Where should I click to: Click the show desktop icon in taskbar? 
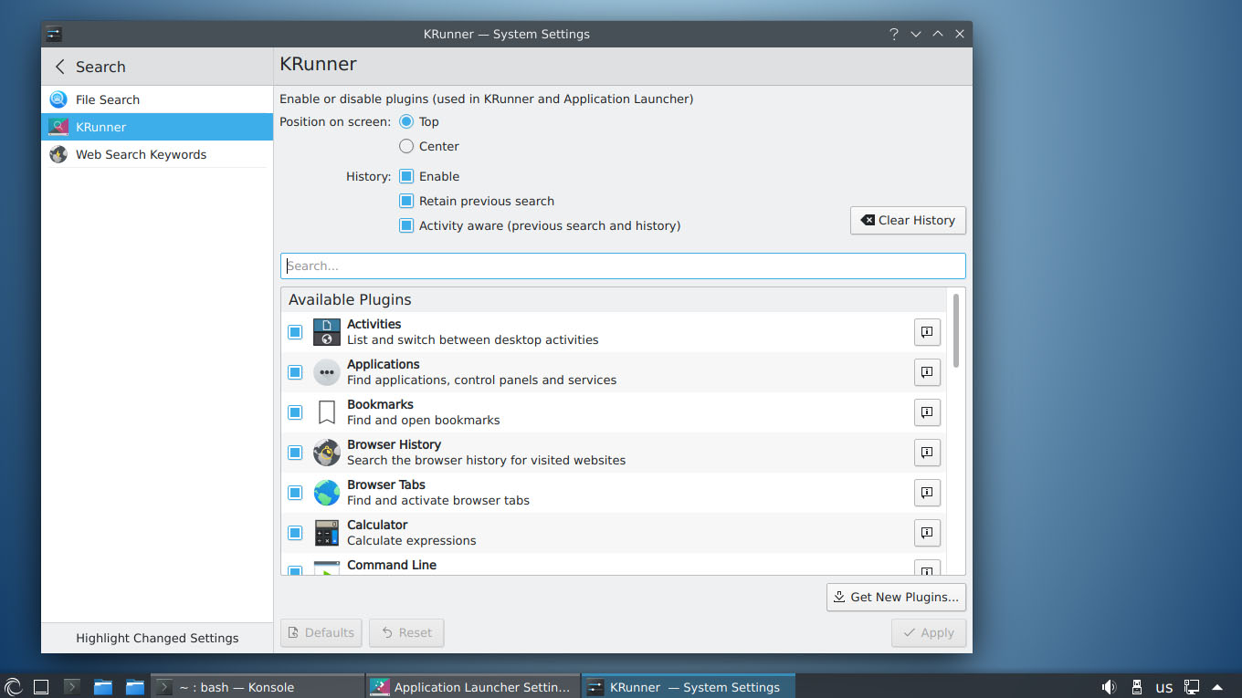click(41, 686)
